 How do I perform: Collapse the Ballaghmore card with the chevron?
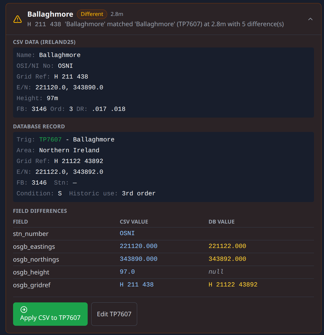click(310, 19)
